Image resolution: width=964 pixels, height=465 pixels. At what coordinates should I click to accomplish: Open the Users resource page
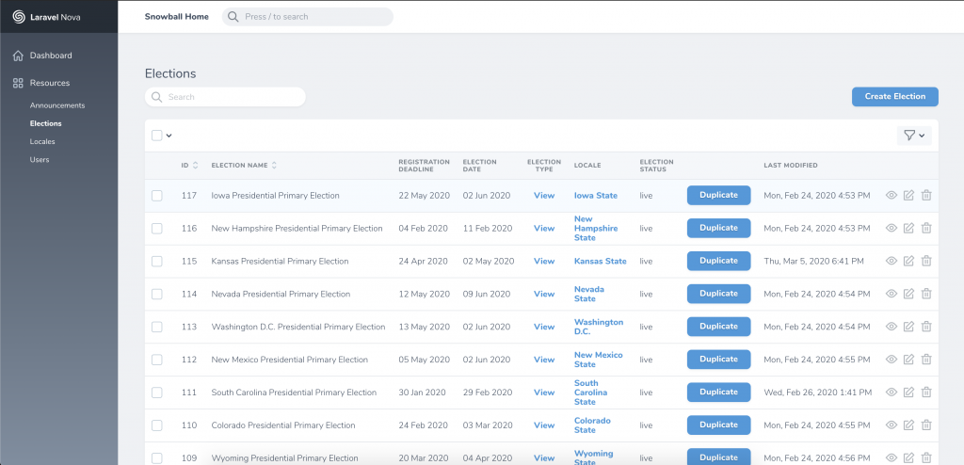pos(40,159)
